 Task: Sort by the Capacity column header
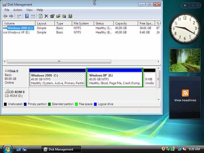coord(126,23)
